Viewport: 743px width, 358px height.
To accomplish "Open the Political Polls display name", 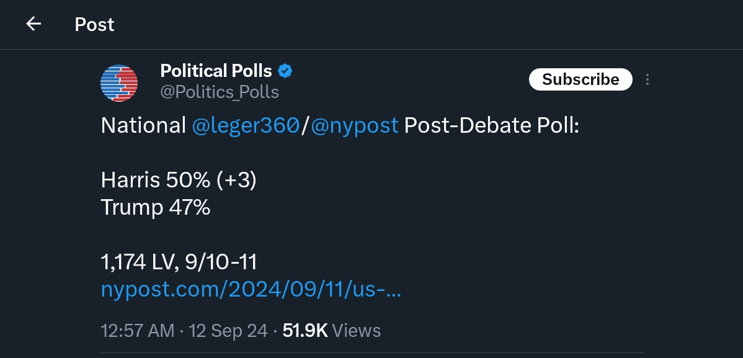I will [x=217, y=71].
